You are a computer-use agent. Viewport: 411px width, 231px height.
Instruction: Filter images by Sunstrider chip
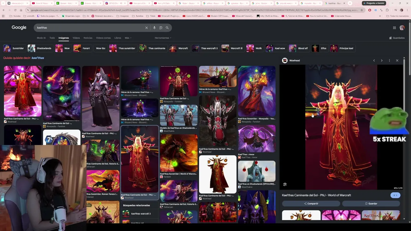pyautogui.click(x=14, y=48)
